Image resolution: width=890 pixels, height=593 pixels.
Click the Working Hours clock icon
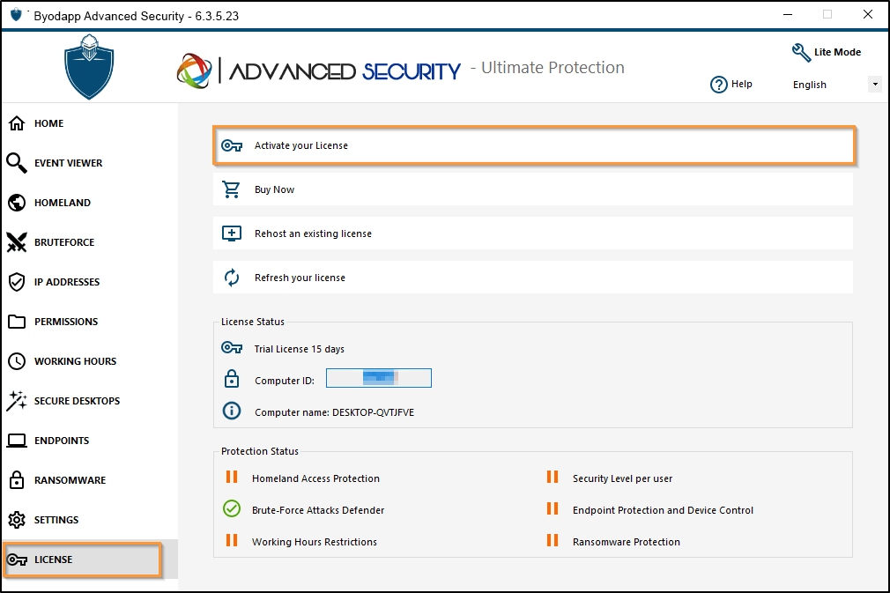click(x=17, y=361)
